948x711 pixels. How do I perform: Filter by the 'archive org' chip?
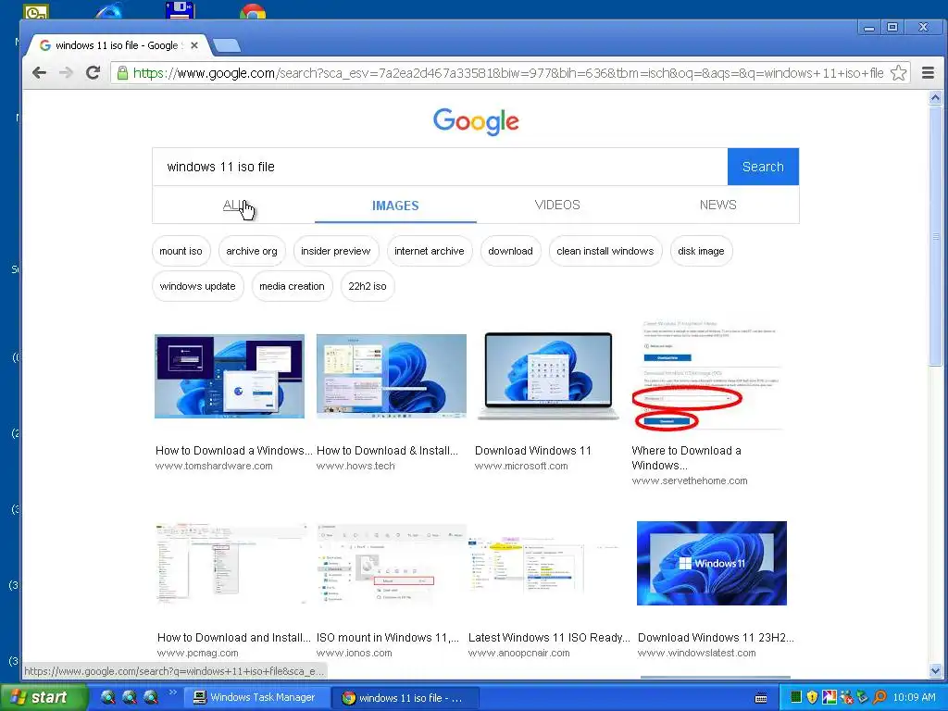pos(252,251)
